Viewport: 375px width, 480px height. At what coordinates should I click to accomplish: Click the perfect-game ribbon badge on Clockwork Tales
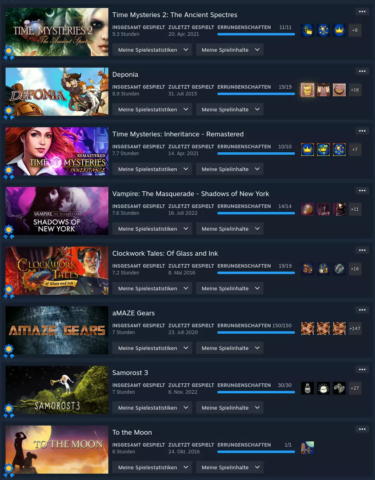tap(9, 291)
